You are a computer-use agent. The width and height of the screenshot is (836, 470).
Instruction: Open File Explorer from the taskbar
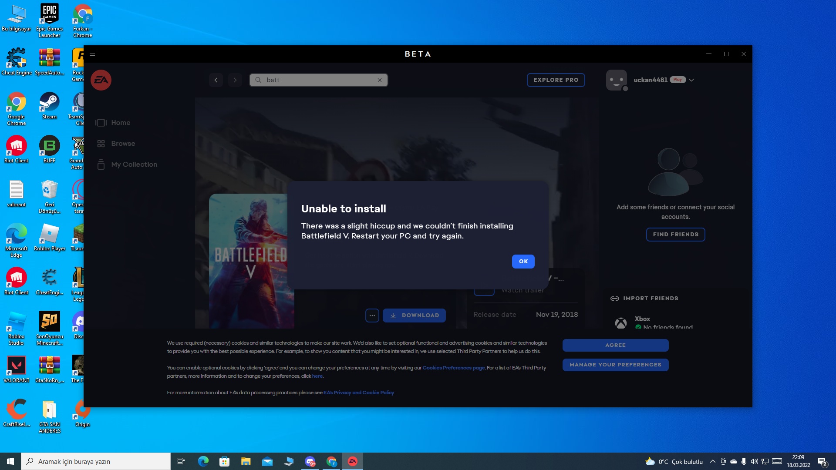pos(246,461)
